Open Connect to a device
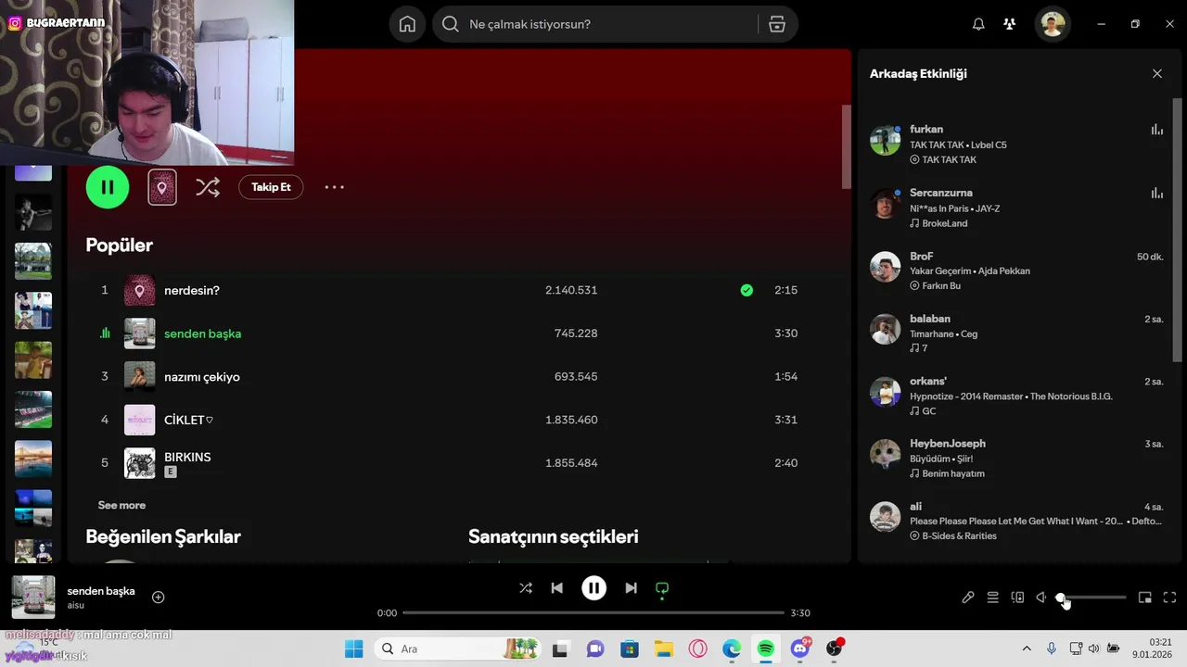 pos(1017,598)
